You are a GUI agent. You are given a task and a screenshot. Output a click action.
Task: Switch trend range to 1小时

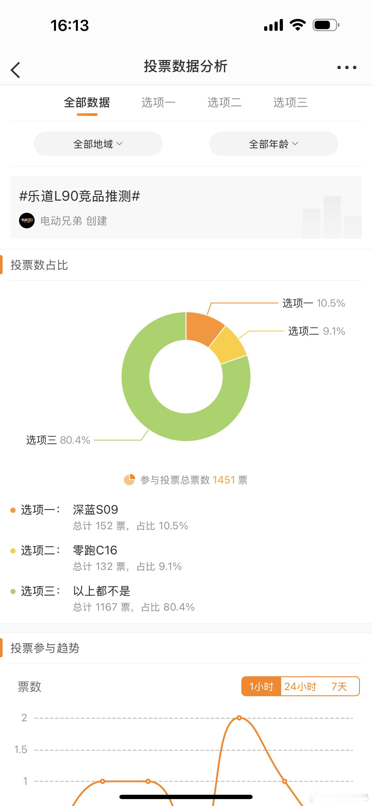click(261, 686)
